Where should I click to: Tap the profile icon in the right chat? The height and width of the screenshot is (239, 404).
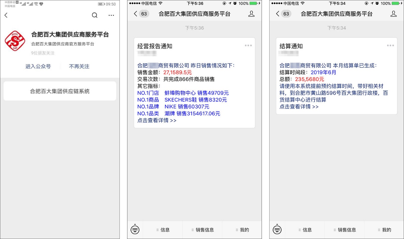(x=393, y=14)
